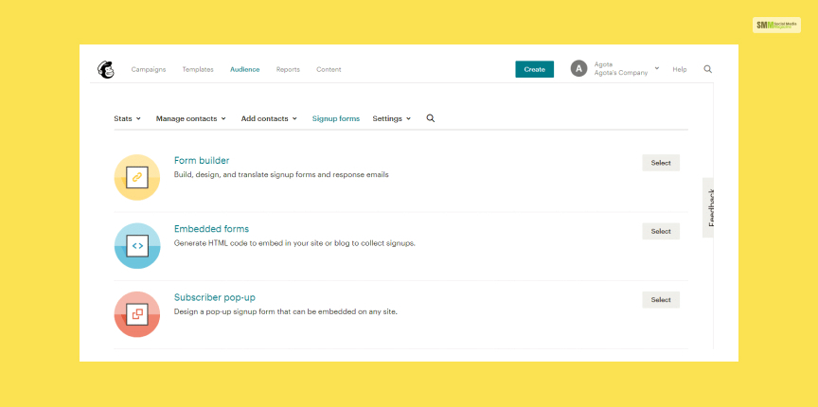Click the SMM watermark logo
This screenshot has height=407, width=818.
[x=776, y=26]
